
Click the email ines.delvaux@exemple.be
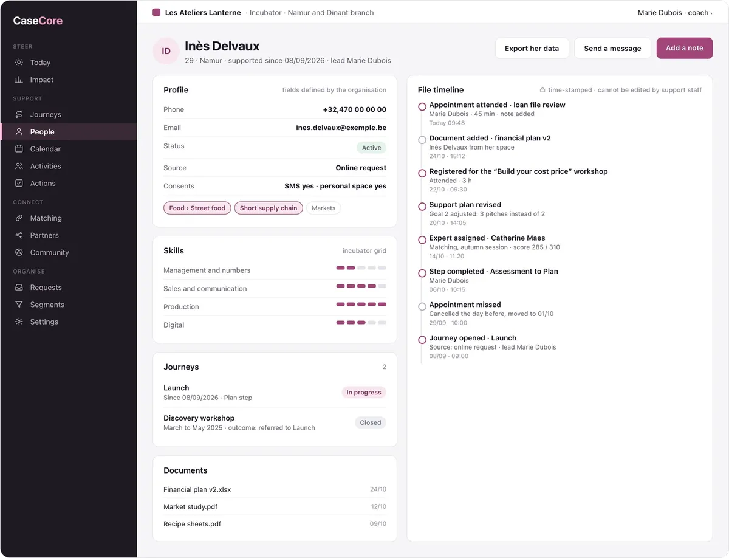click(x=341, y=128)
